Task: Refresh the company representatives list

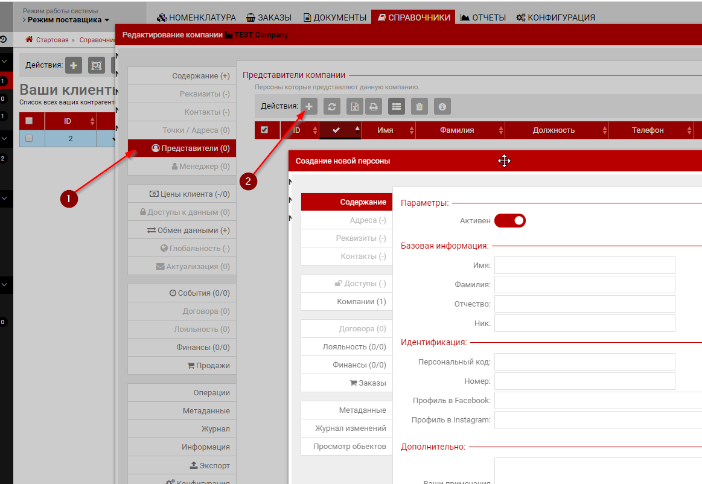Action: [331, 106]
